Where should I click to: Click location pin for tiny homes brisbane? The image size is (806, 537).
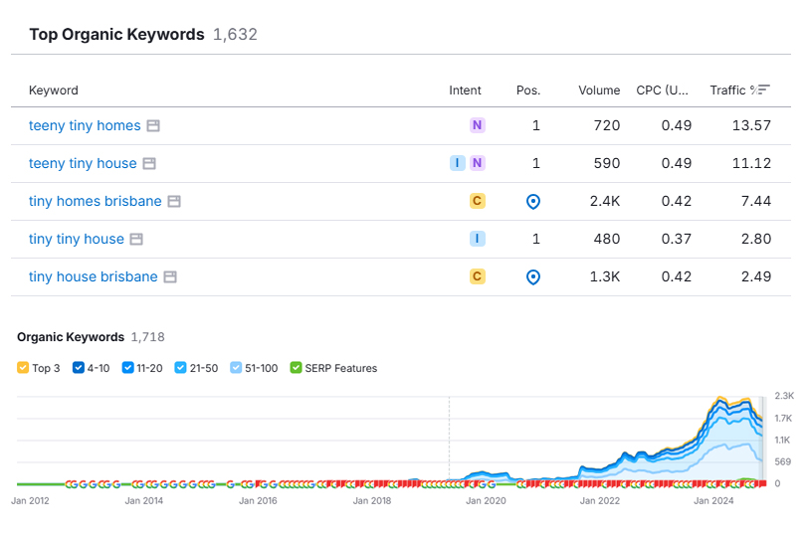tap(532, 202)
